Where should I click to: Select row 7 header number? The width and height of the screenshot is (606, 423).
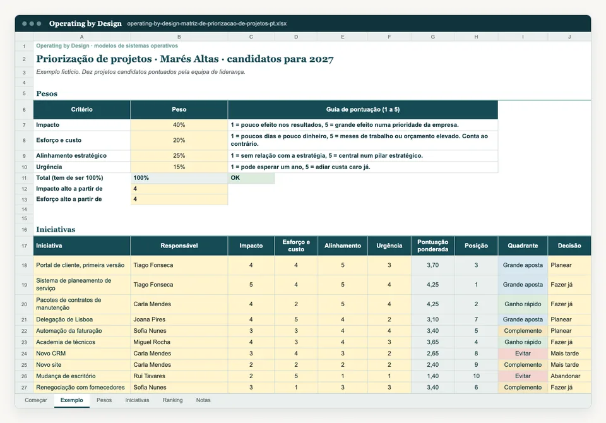pyautogui.click(x=24, y=125)
